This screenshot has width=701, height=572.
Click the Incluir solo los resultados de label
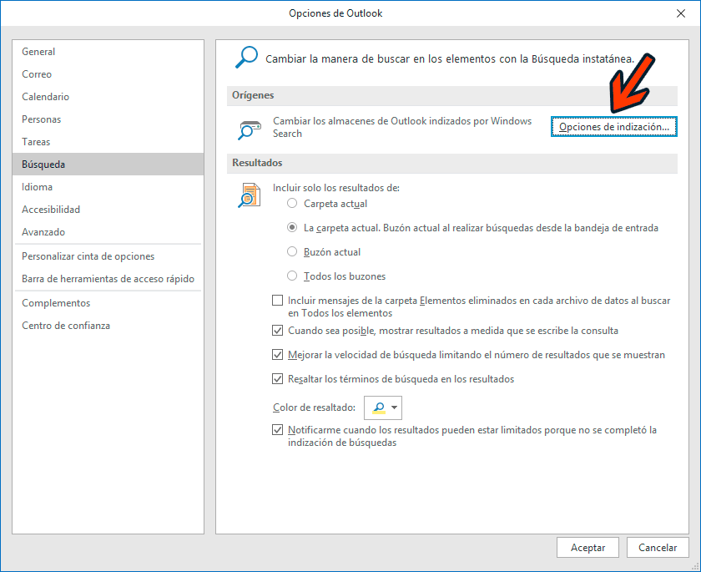pos(336,188)
